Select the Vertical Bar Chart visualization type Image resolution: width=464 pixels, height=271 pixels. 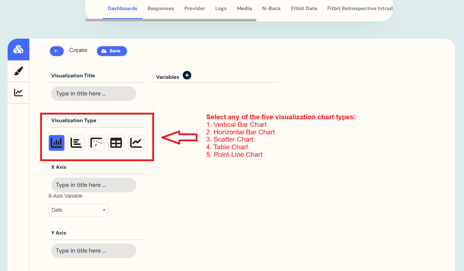56,143
